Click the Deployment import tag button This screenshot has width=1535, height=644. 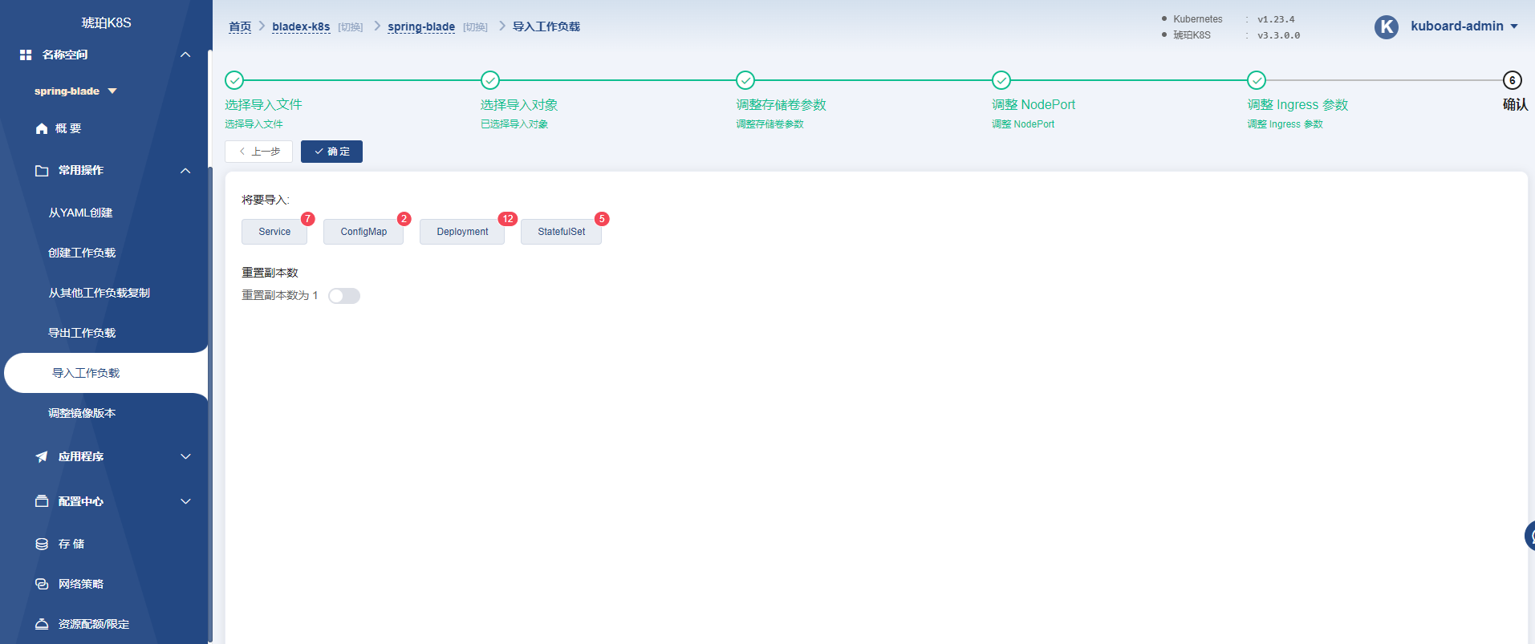click(x=462, y=232)
